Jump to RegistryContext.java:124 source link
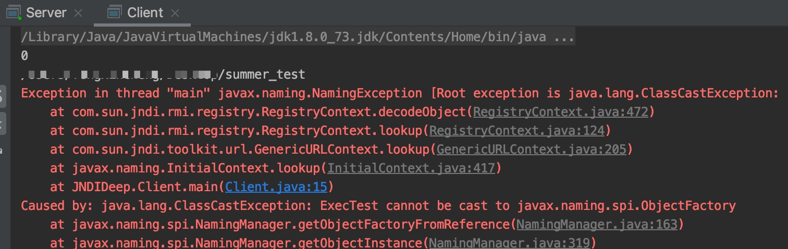Viewport: 788px width, 249px height. pyautogui.click(x=515, y=131)
